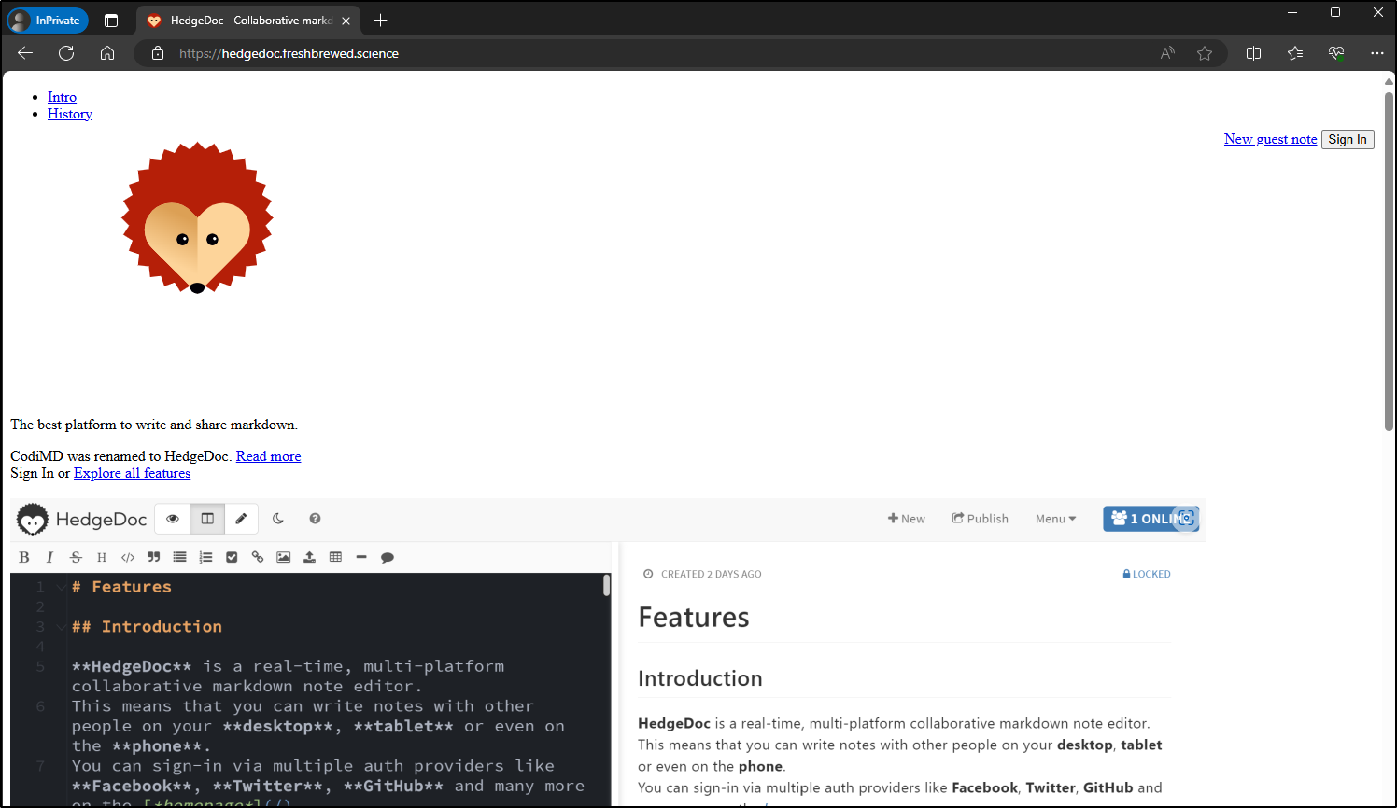Open the tab actions menu icon
The height and width of the screenshot is (808, 1397).
tap(111, 21)
